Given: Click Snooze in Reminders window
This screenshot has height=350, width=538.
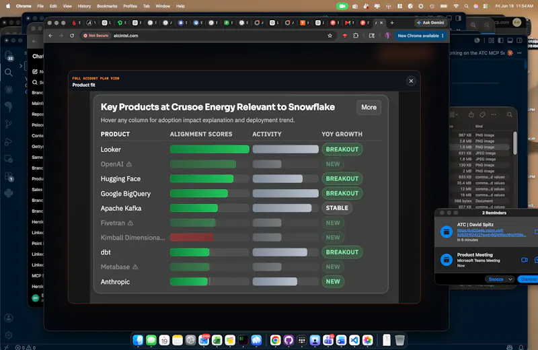Looking at the screenshot, I should coord(496,279).
